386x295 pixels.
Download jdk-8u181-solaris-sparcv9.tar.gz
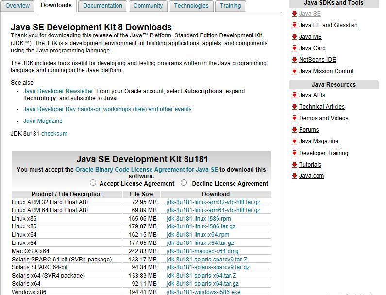[208, 267]
